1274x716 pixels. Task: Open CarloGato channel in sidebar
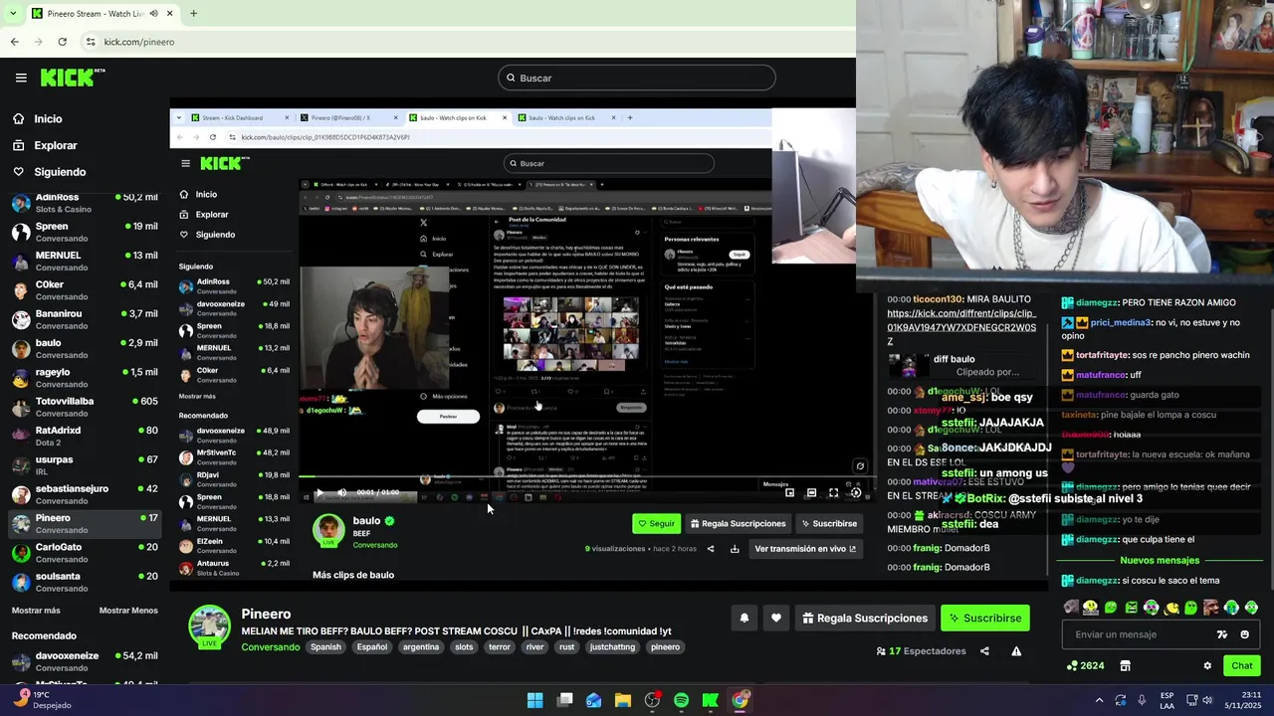pyautogui.click(x=84, y=552)
